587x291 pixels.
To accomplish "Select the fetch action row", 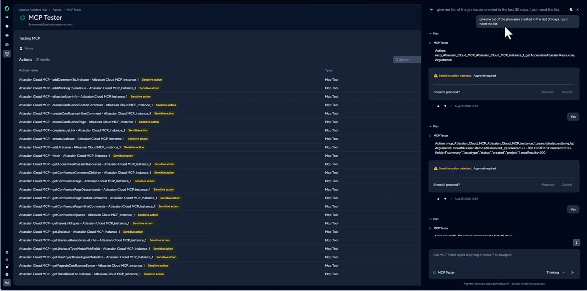I will point(220,156).
